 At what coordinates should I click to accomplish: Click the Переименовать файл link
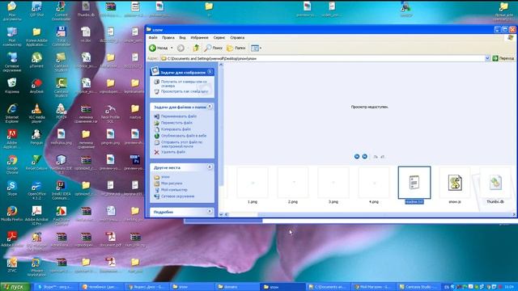coord(178,116)
